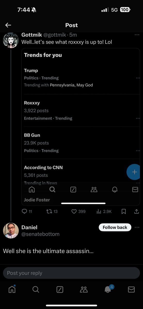Open the Search tab in bottom bar
Image resolution: width=143 pixels, height=309 pixels.
[x=36, y=290]
